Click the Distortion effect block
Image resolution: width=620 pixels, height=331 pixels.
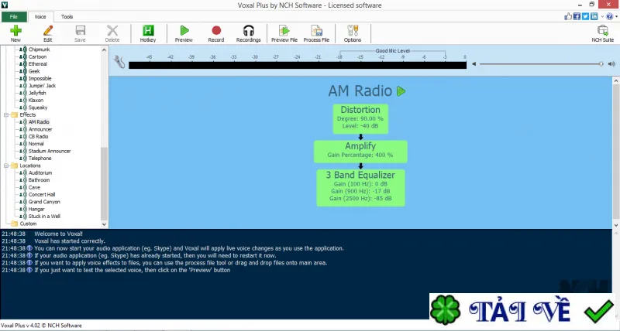coord(360,119)
